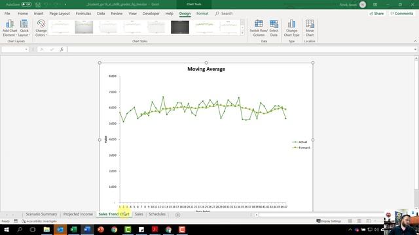Switch to Normal view icon
Image resolution: width=419 pixels, height=235 pixels.
(x=350, y=221)
